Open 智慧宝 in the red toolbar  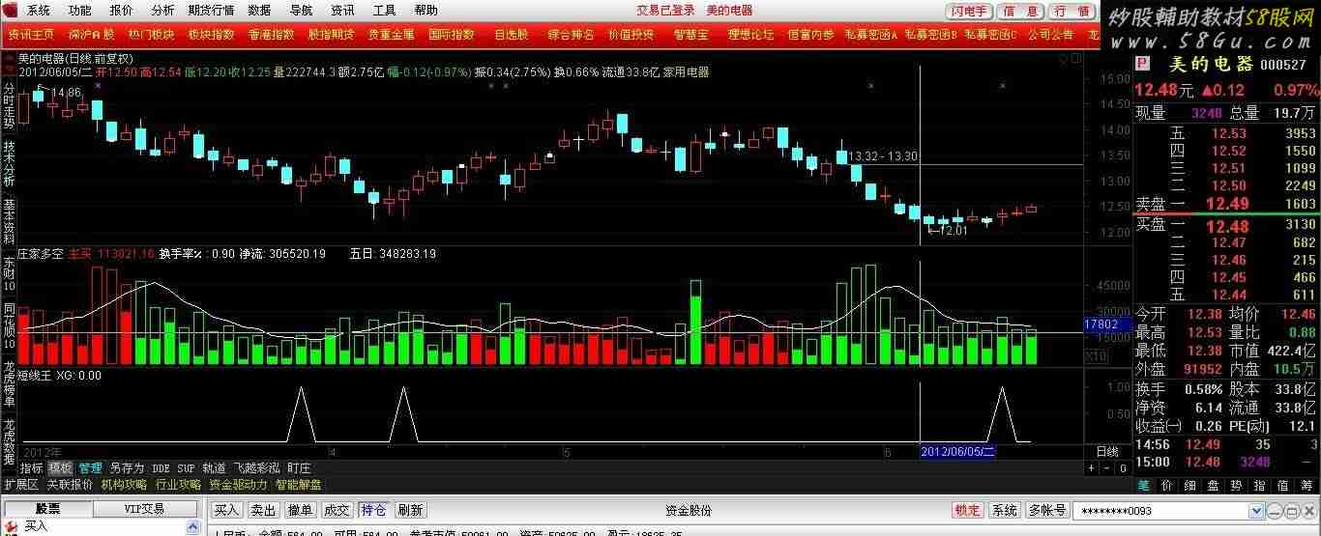pyautogui.click(x=690, y=34)
